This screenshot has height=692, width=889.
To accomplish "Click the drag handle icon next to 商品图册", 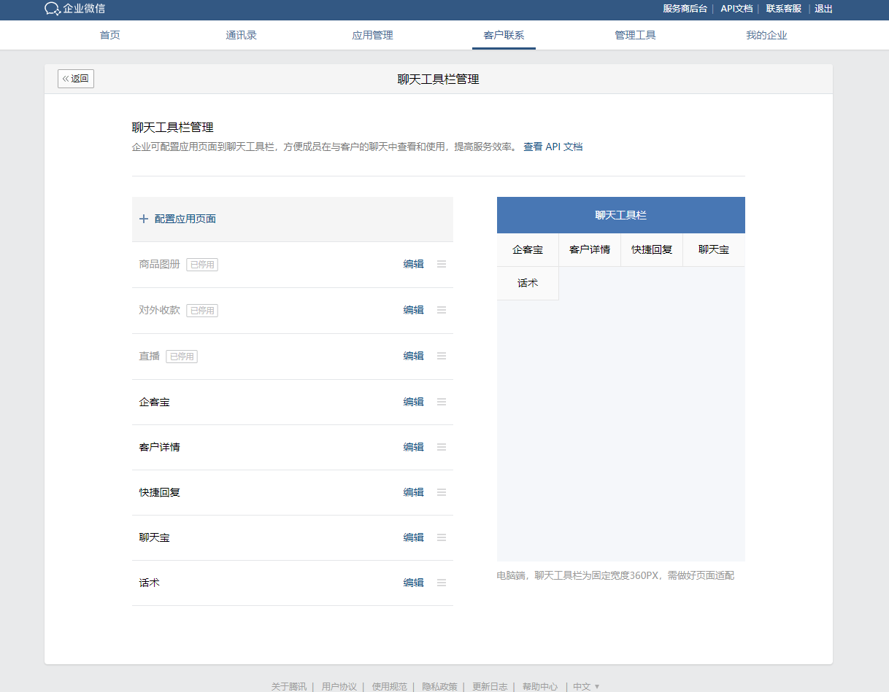I will coord(441,264).
